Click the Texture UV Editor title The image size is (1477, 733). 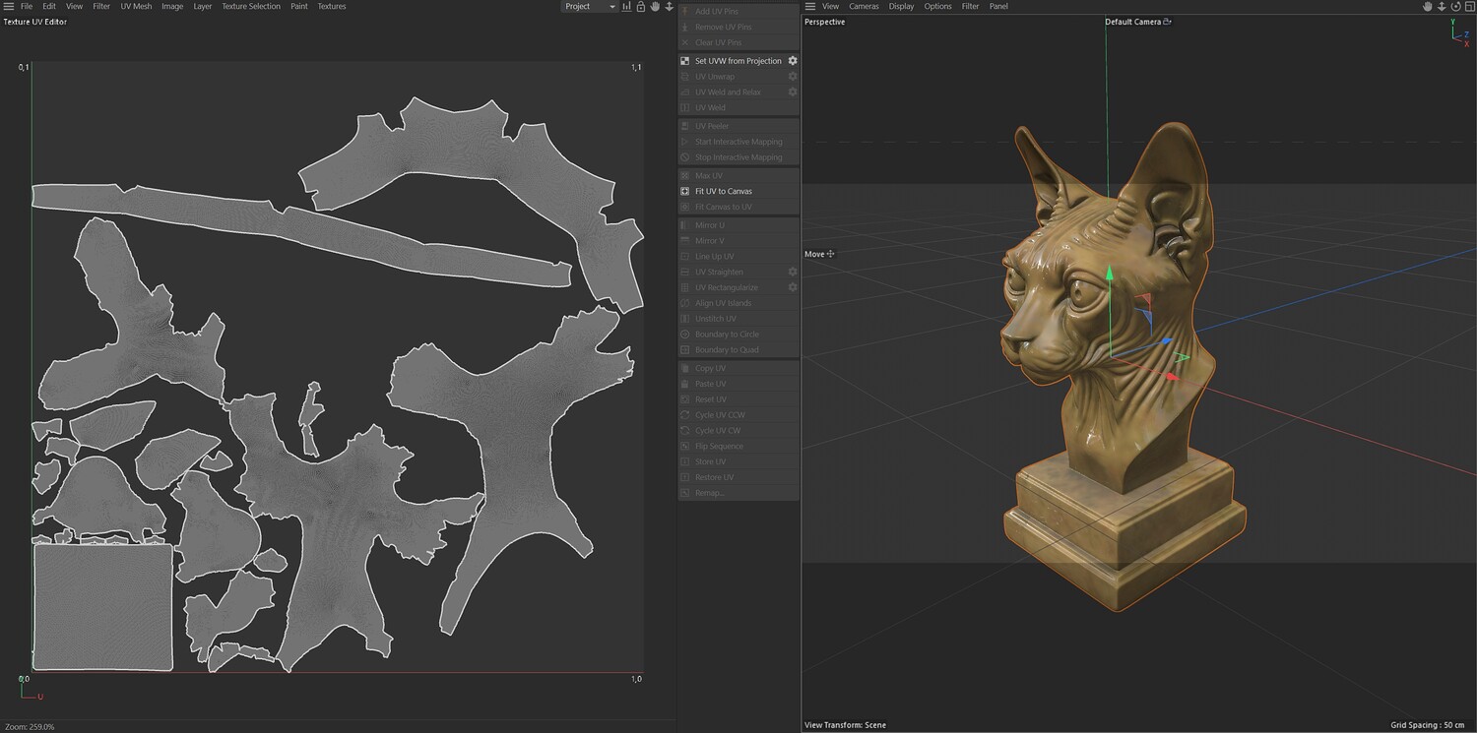(35, 22)
